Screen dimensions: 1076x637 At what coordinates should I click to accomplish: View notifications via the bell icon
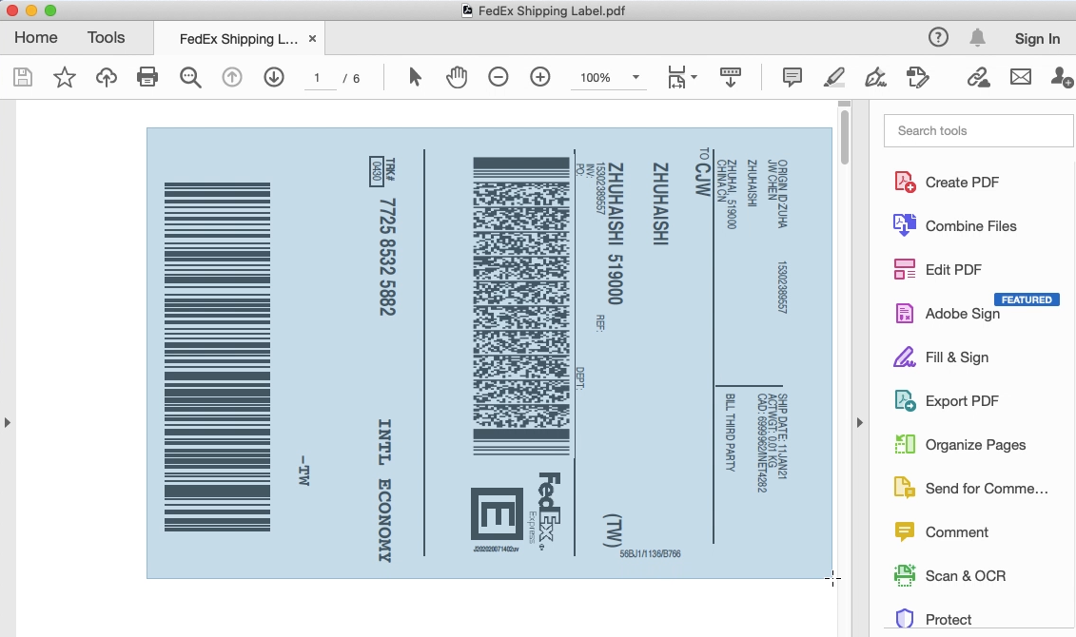[977, 38]
